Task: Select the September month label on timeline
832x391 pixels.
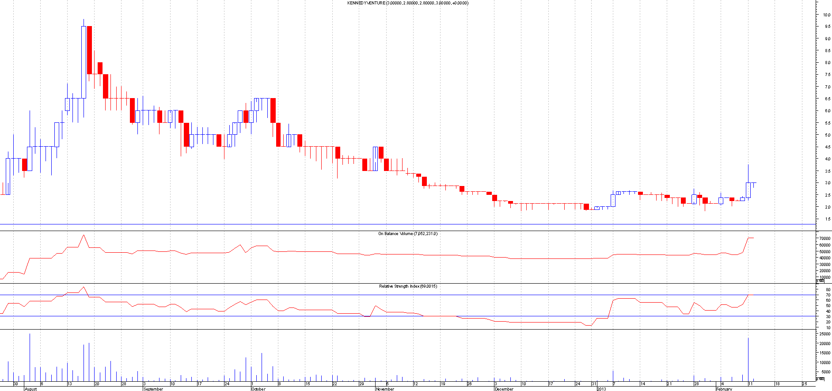Action: (x=153, y=389)
